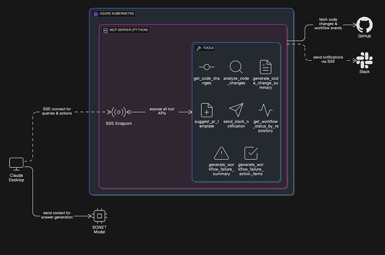
Task: Click the fetch code changes workflow events label
Action: click(x=328, y=24)
